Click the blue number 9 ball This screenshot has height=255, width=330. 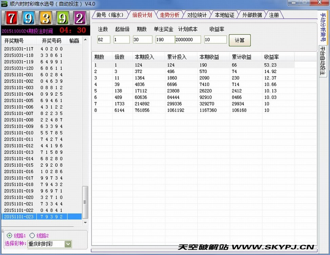pos(28,18)
